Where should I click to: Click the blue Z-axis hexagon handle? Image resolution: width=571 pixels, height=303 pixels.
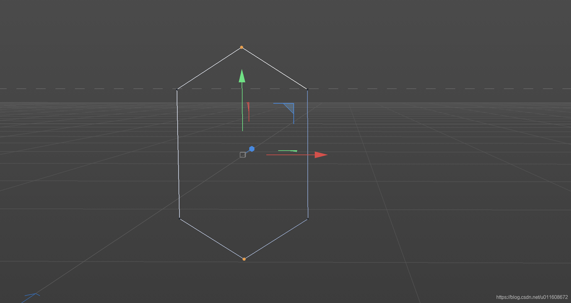252,149
